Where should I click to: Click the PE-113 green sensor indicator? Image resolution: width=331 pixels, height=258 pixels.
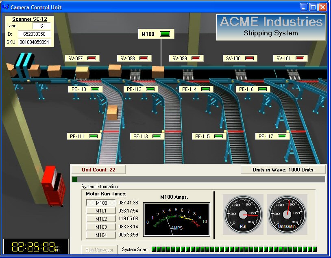click(x=157, y=137)
